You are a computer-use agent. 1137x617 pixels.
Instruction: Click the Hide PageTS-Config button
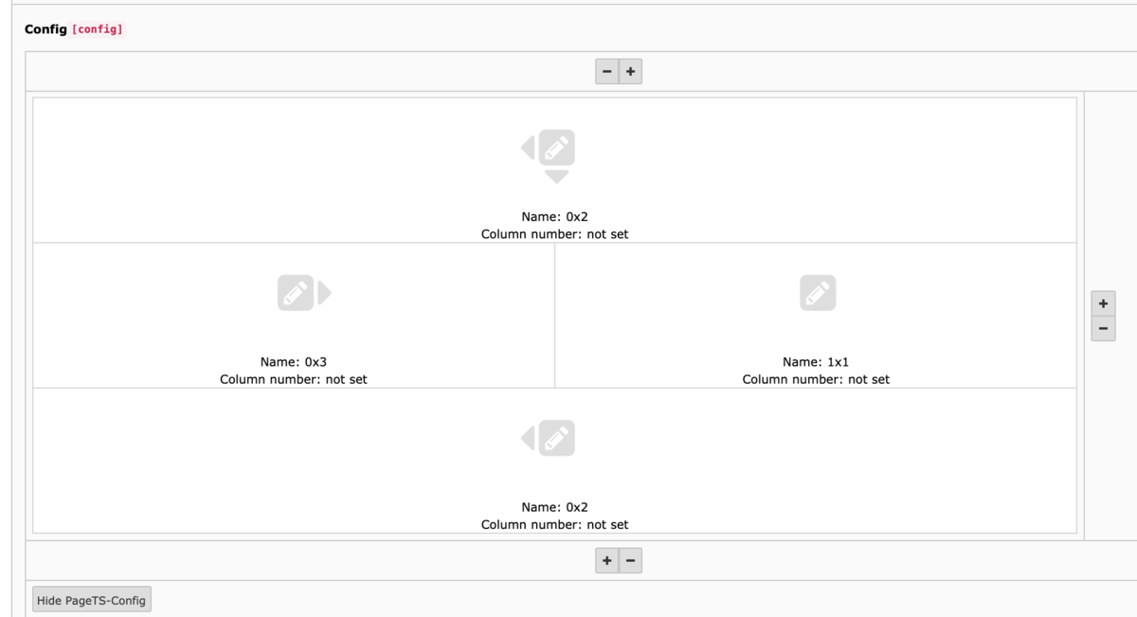(90, 598)
